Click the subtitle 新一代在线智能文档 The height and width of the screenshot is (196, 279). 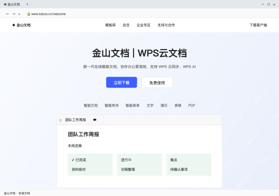[100, 67]
